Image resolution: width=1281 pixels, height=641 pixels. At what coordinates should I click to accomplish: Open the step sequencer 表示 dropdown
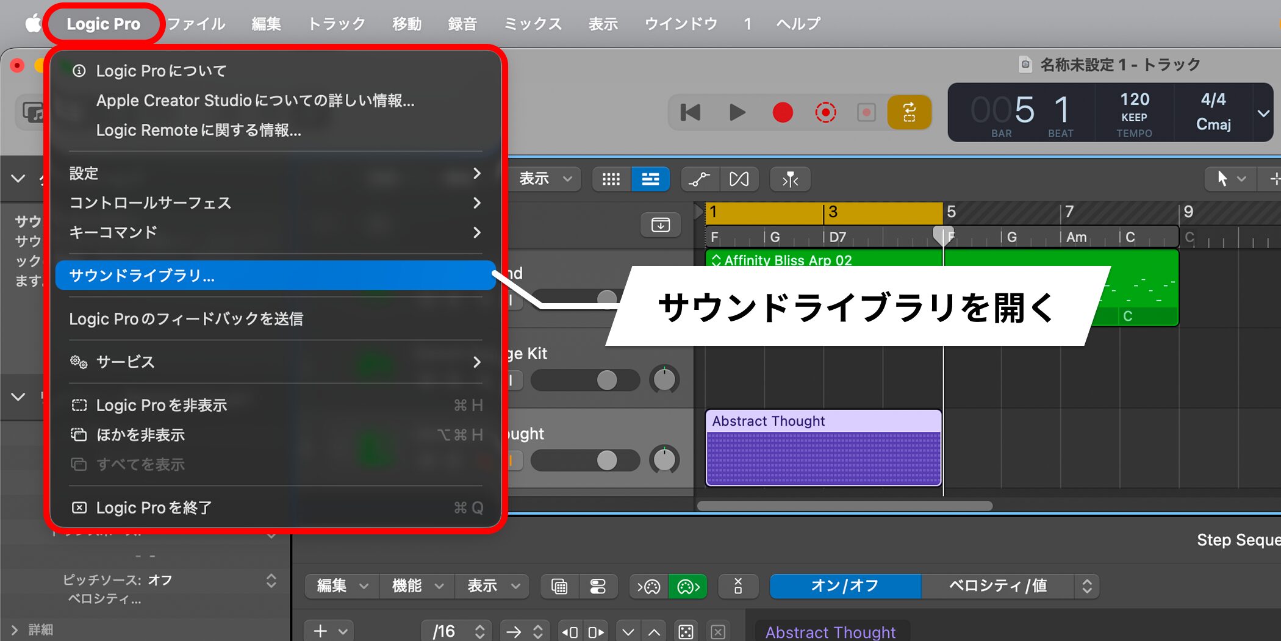(x=493, y=586)
